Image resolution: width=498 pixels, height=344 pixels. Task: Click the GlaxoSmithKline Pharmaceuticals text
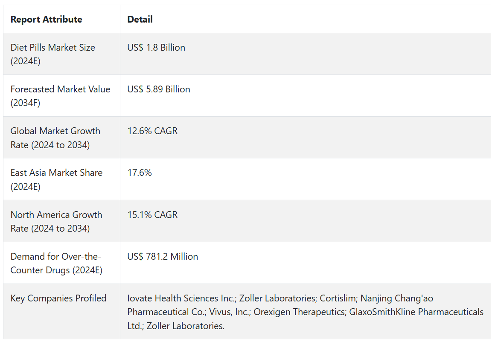click(416, 312)
